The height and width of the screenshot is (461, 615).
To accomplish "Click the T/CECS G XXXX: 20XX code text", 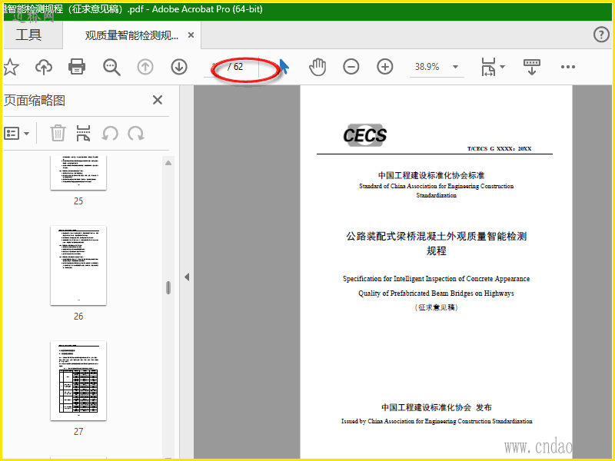I will [x=499, y=148].
